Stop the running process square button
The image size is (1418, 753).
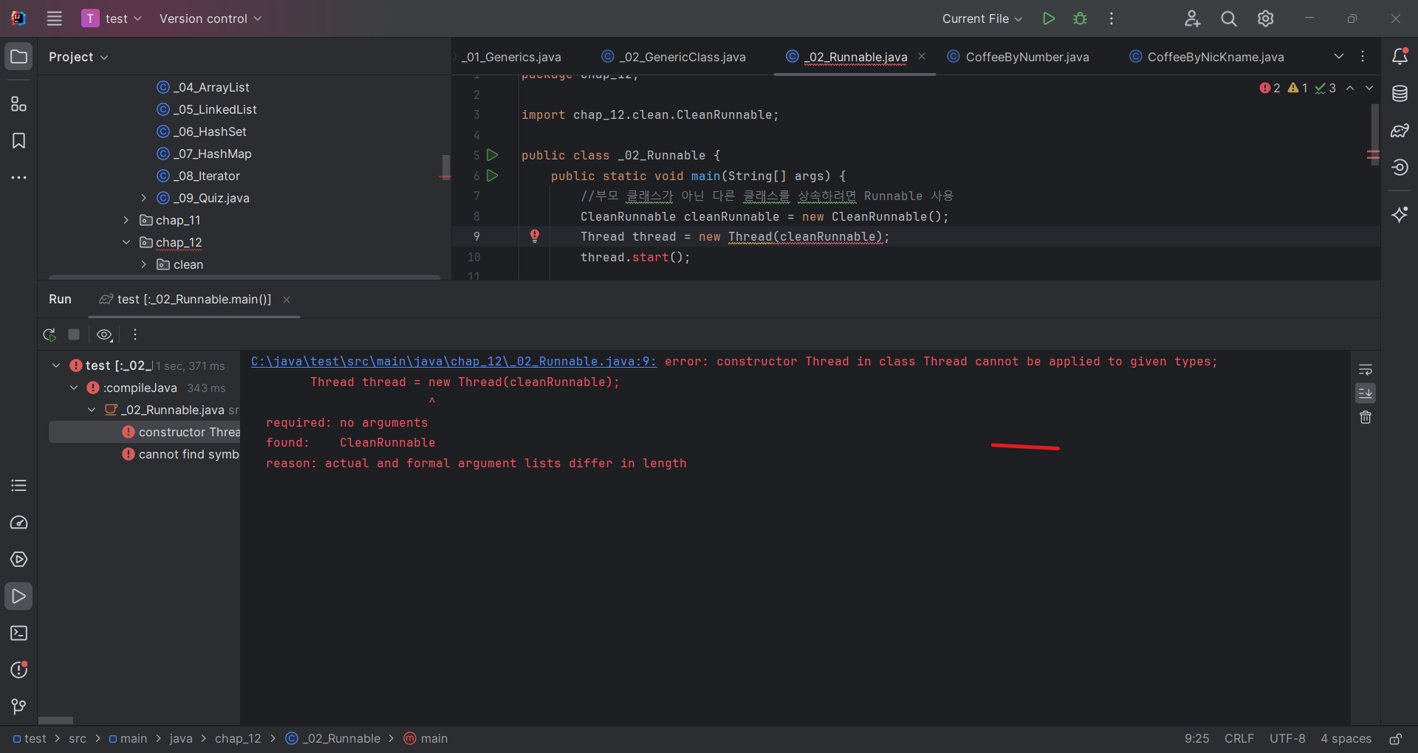coord(74,334)
